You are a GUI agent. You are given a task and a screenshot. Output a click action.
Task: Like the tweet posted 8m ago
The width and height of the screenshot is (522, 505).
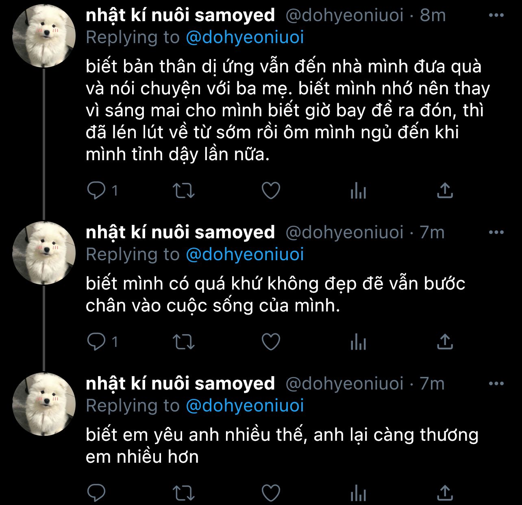[271, 190]
